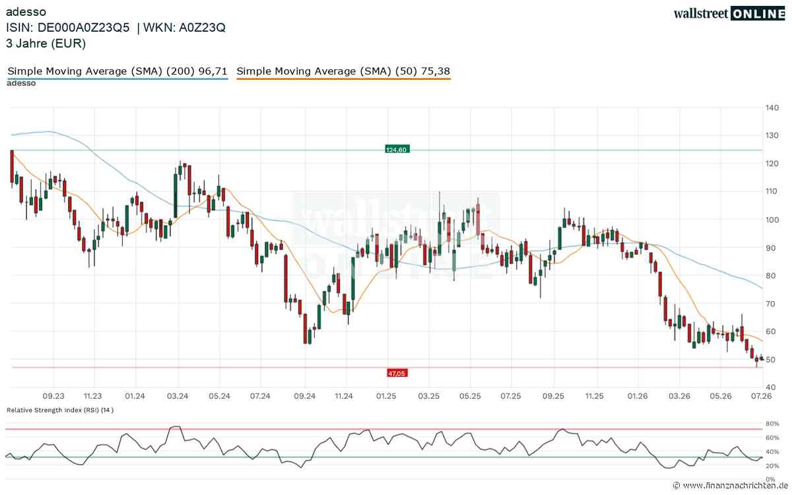The height and width of the screenshot is (495, 792).
Task: Click the price axis value 120
Action: click(x=773, y=164)
